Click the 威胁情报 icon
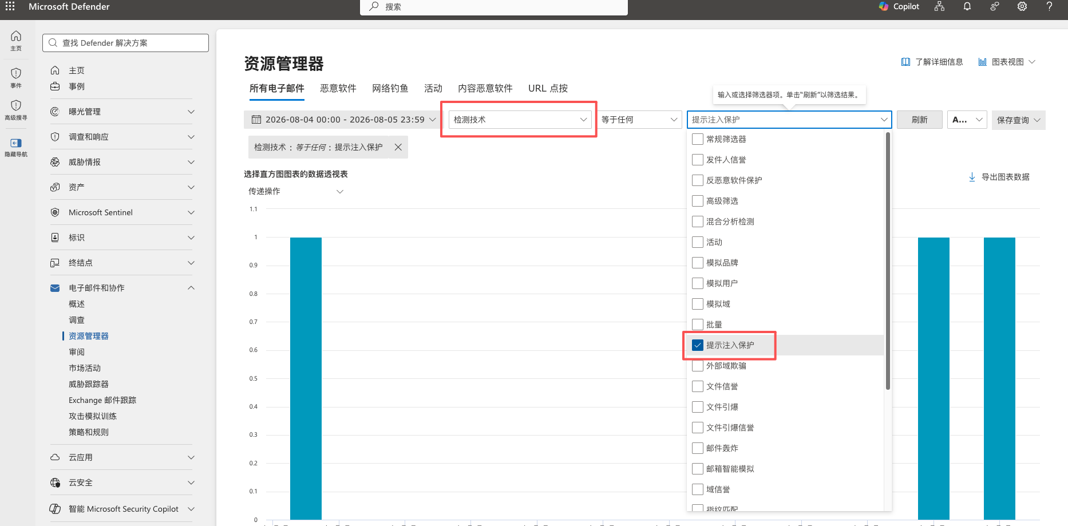This screenshot has width=1068, height=526. 55,162
